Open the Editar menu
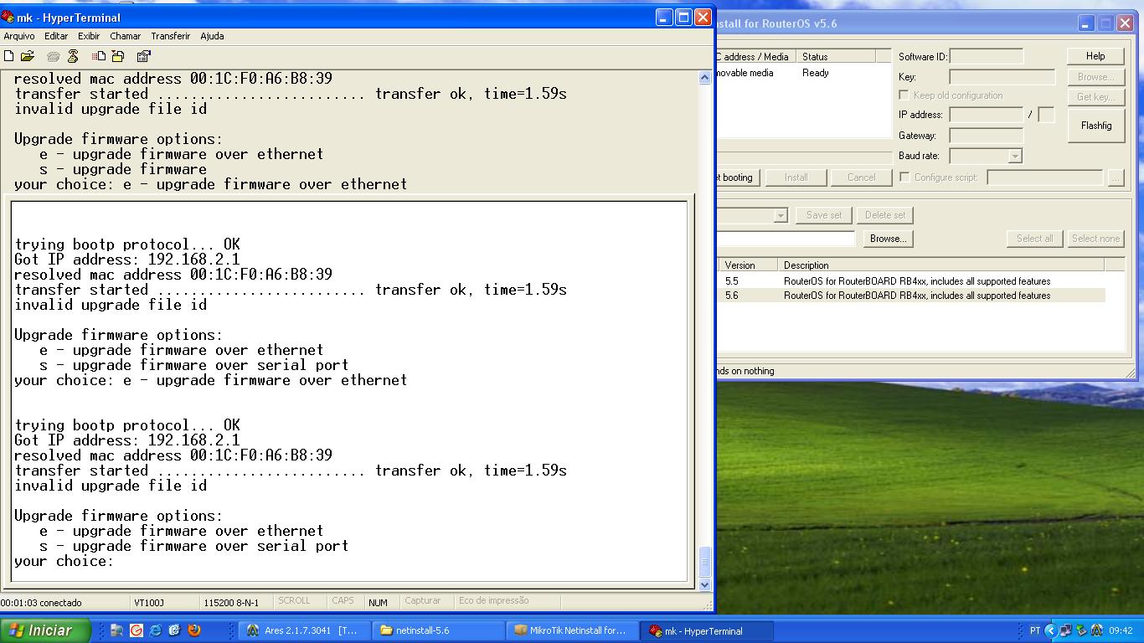Screen dimensions: 1144x643 point(56,36)
